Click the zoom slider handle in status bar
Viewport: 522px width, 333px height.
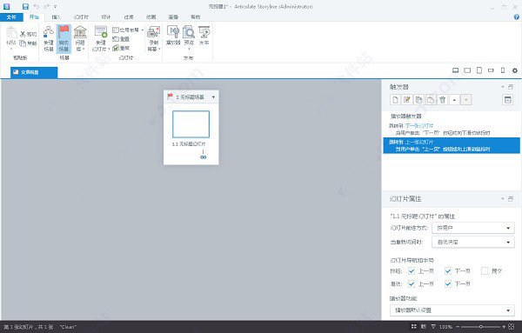pyautogui.click(x=481, y=327)
